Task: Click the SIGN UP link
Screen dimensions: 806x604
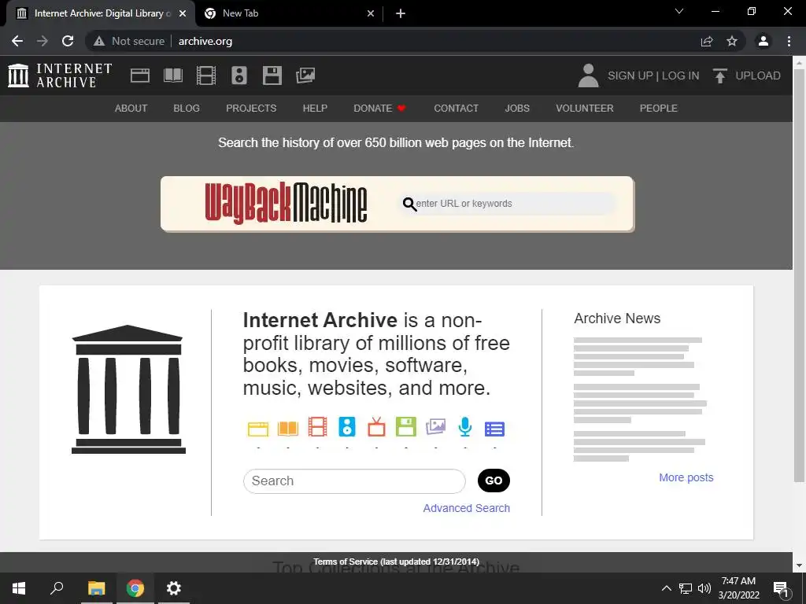Action: pyautogui.click(x=630, y=75)
